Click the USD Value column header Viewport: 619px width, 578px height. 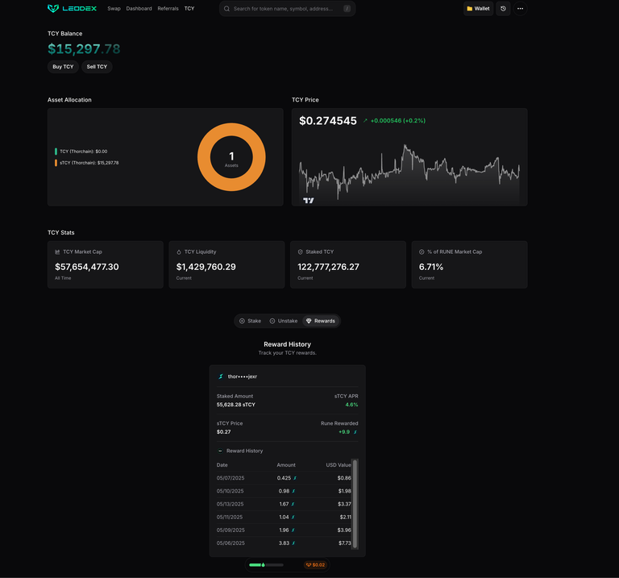pyautogui.click(x=339, y=465)
